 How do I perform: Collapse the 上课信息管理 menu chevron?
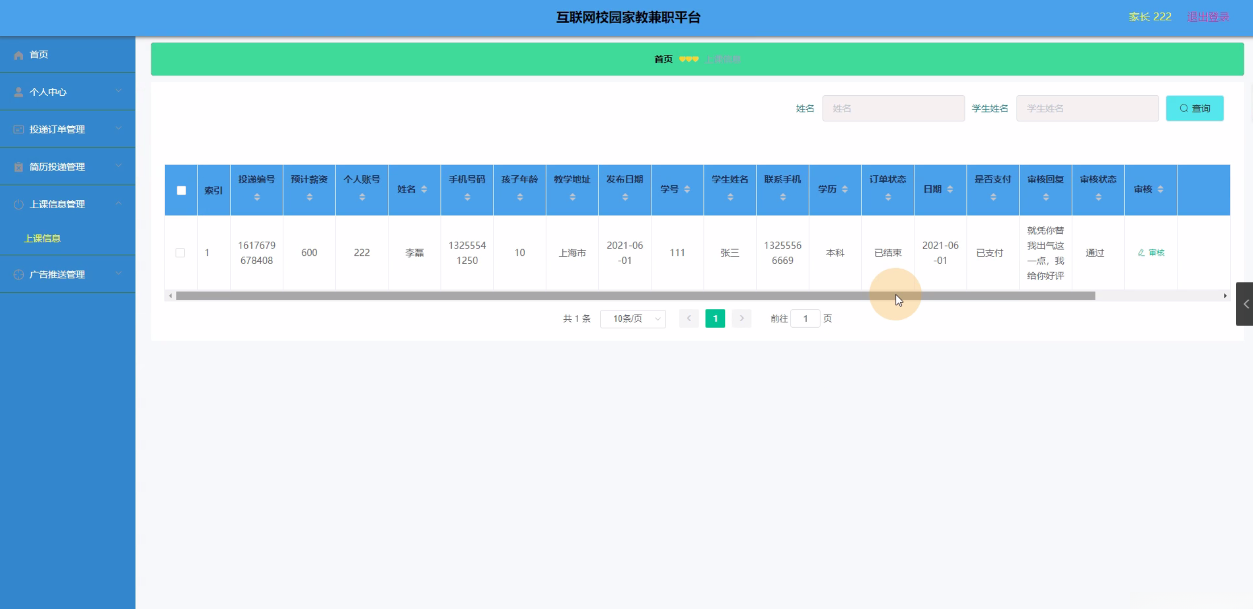click(x=118, y=203)
